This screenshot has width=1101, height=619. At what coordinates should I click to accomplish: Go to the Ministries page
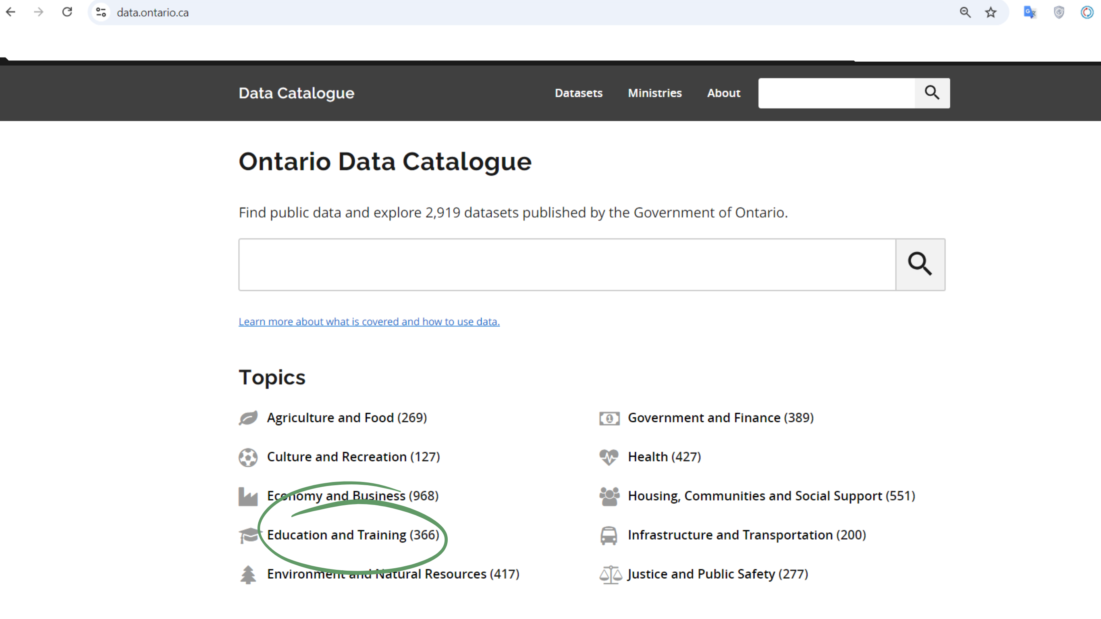point(654,93)
